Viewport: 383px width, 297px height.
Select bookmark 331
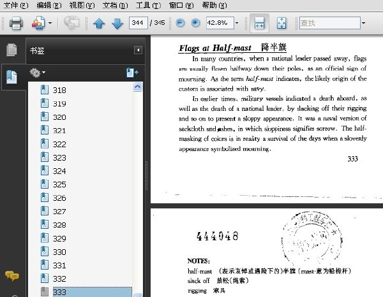pos(59,265)
